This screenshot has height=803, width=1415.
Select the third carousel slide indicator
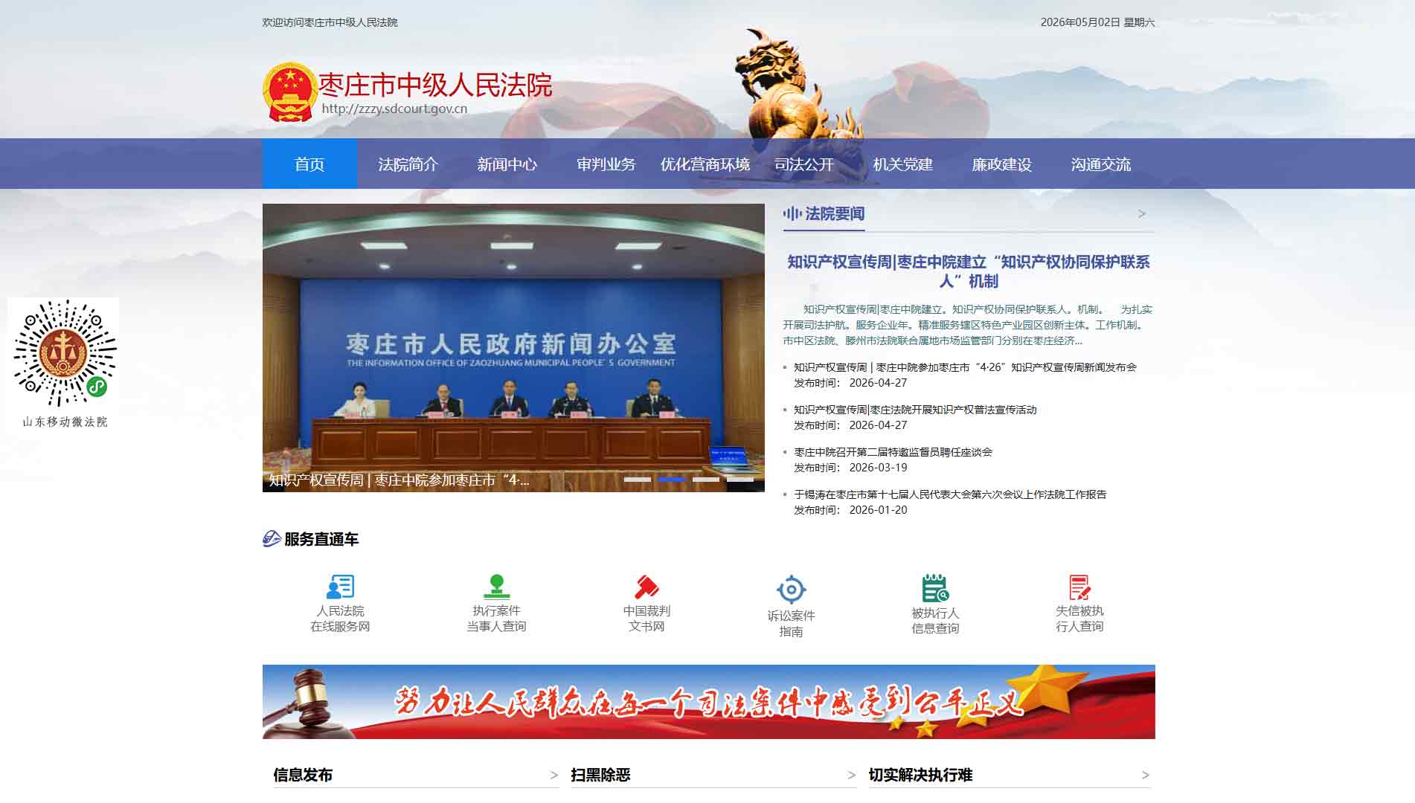[x=706, y=480]
